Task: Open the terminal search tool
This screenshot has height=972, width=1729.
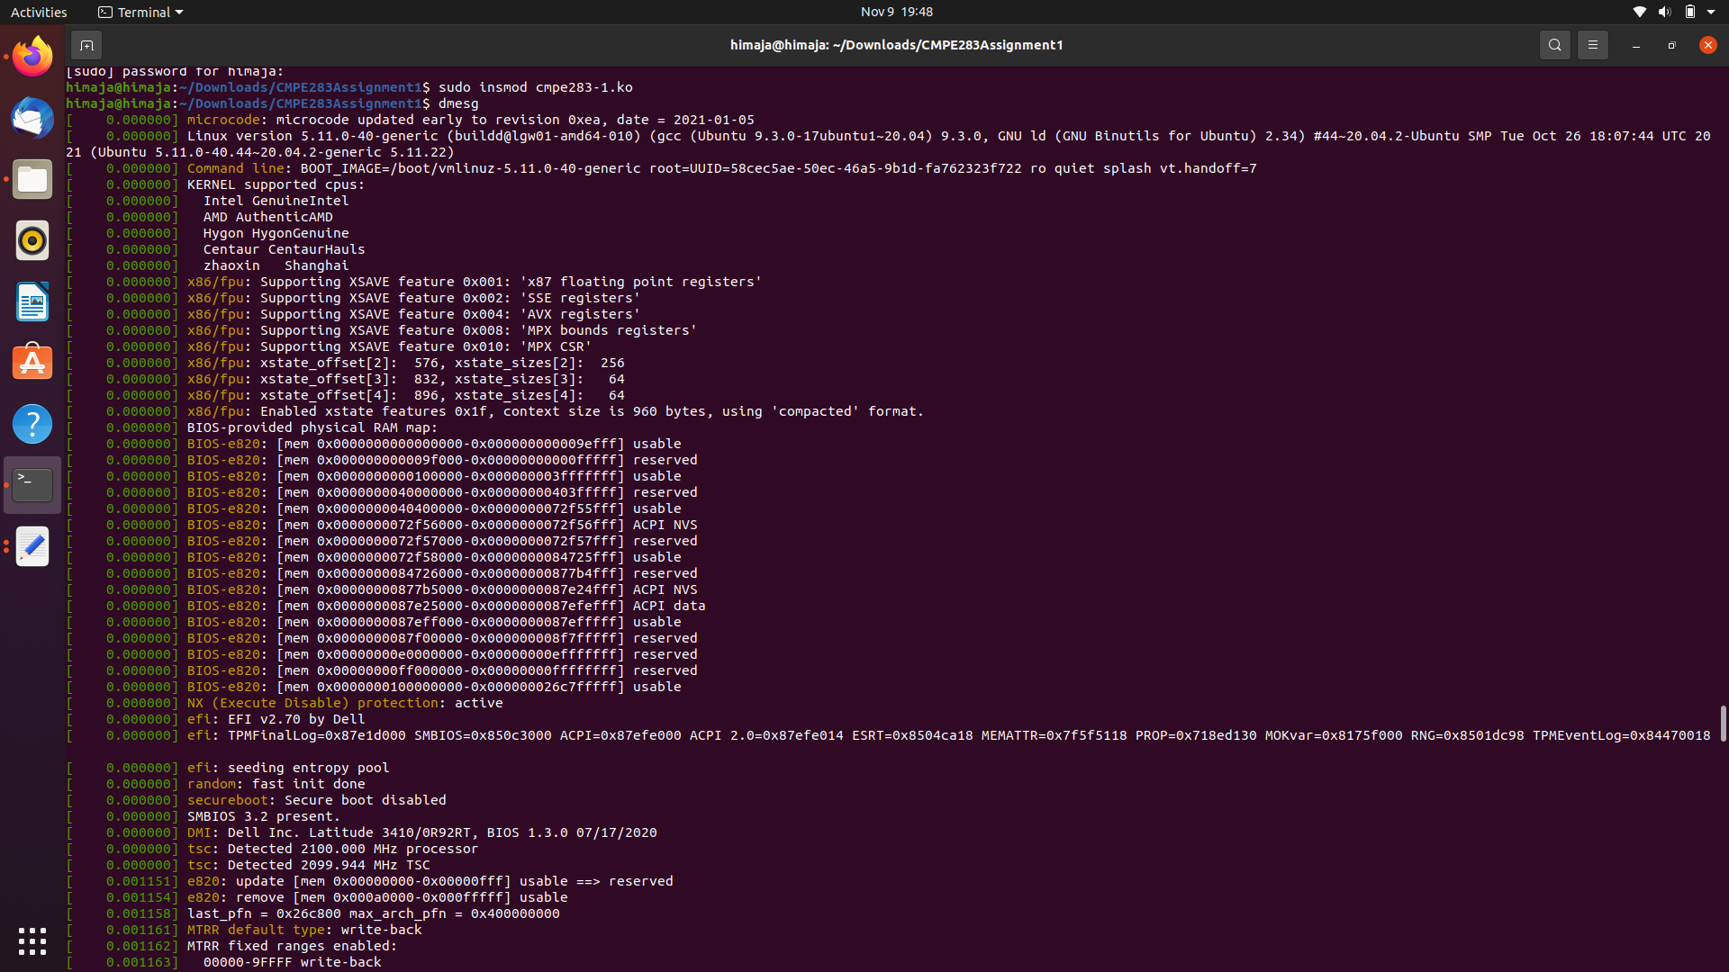Action: [x=1554, y=45]
